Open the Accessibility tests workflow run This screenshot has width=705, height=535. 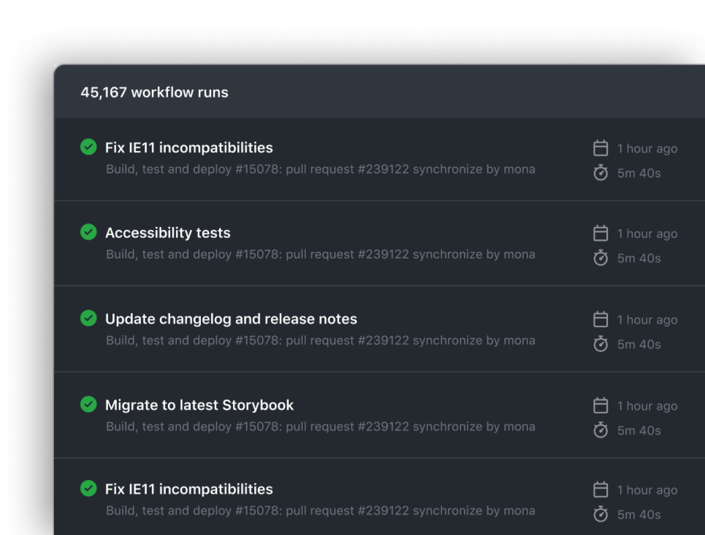coord(168,233)
